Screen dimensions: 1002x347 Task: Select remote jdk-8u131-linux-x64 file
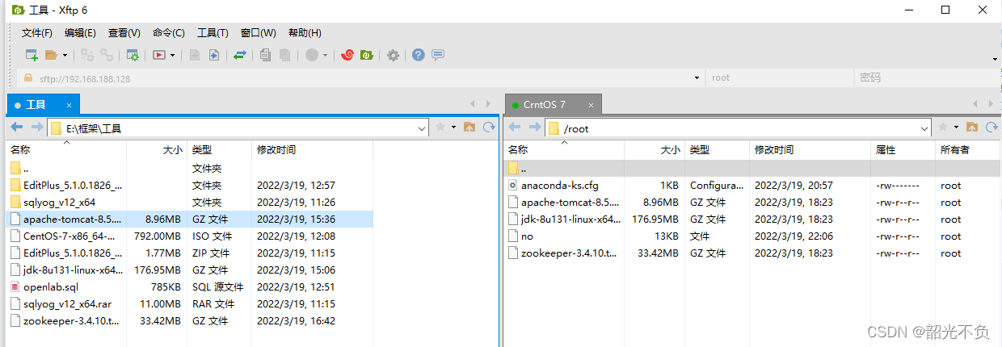click(753, 219)
